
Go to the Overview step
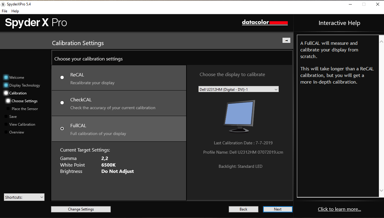[17, 132]
